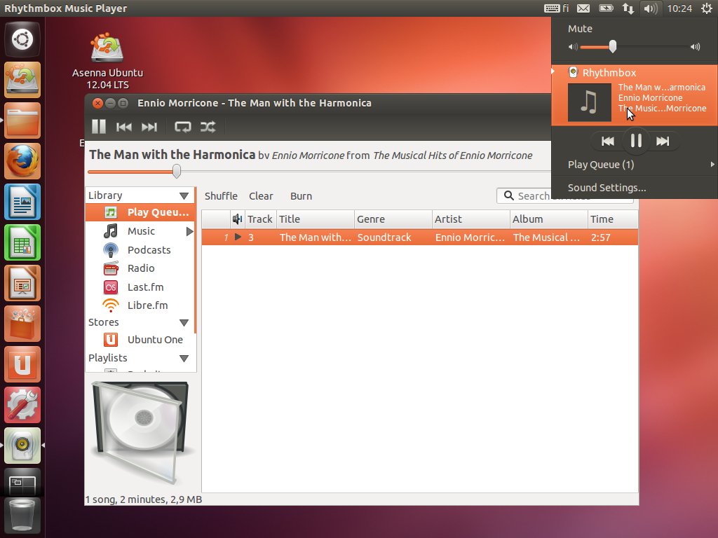The height and width of the screenshot is (538, 718).
Task: Toggle shuffle mode in Rhythmbox toolbar
Action: [208, 127]
